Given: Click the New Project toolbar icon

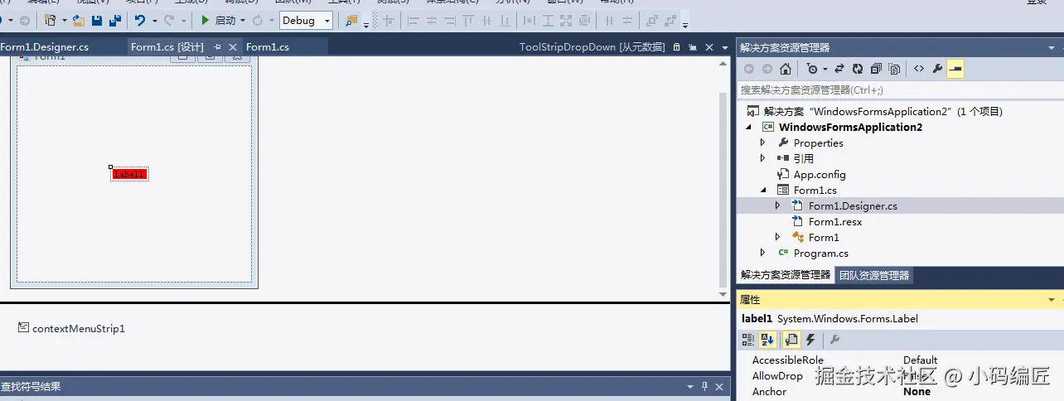Looking at the screenshot, I should (x=51, y=20).
